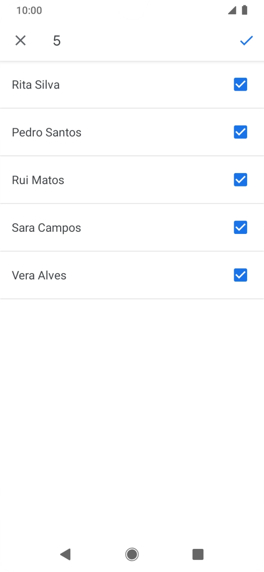Tap the selection count showing 5
Viewport: 264px width, 572px height.
click(57, 40)
